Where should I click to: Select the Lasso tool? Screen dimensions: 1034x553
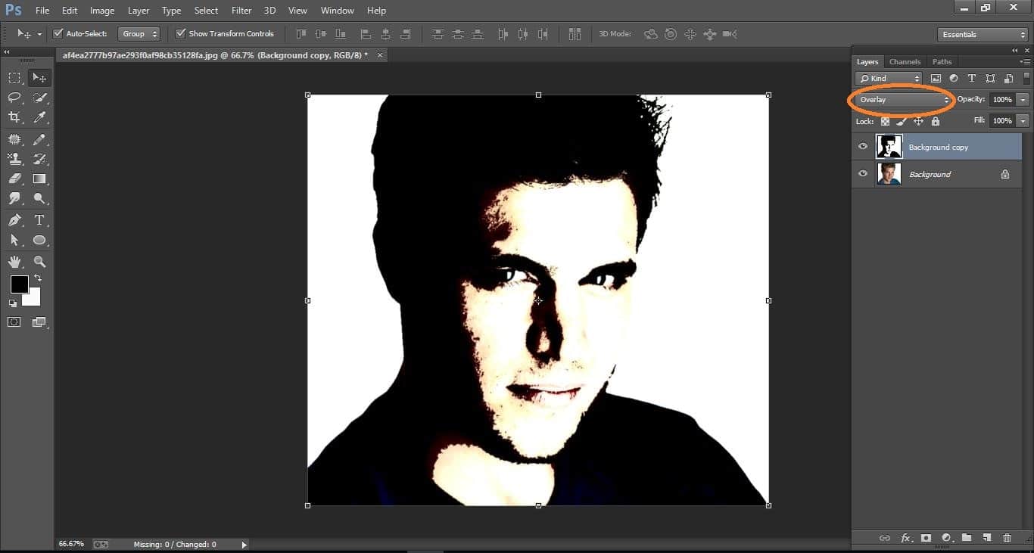pos(14,97)
